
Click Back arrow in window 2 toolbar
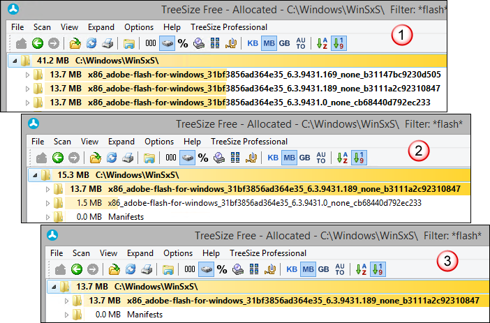(x=58, y=158)
